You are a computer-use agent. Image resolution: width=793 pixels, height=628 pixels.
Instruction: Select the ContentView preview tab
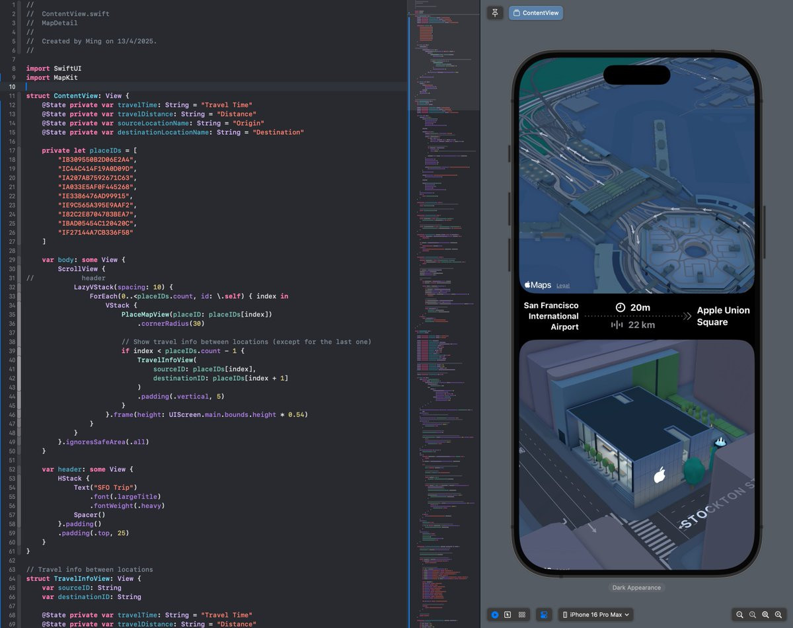coord(536,13)
